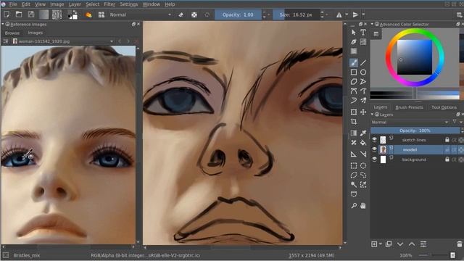
Task: Select the Measure tool
Action: tap(363, 154)
